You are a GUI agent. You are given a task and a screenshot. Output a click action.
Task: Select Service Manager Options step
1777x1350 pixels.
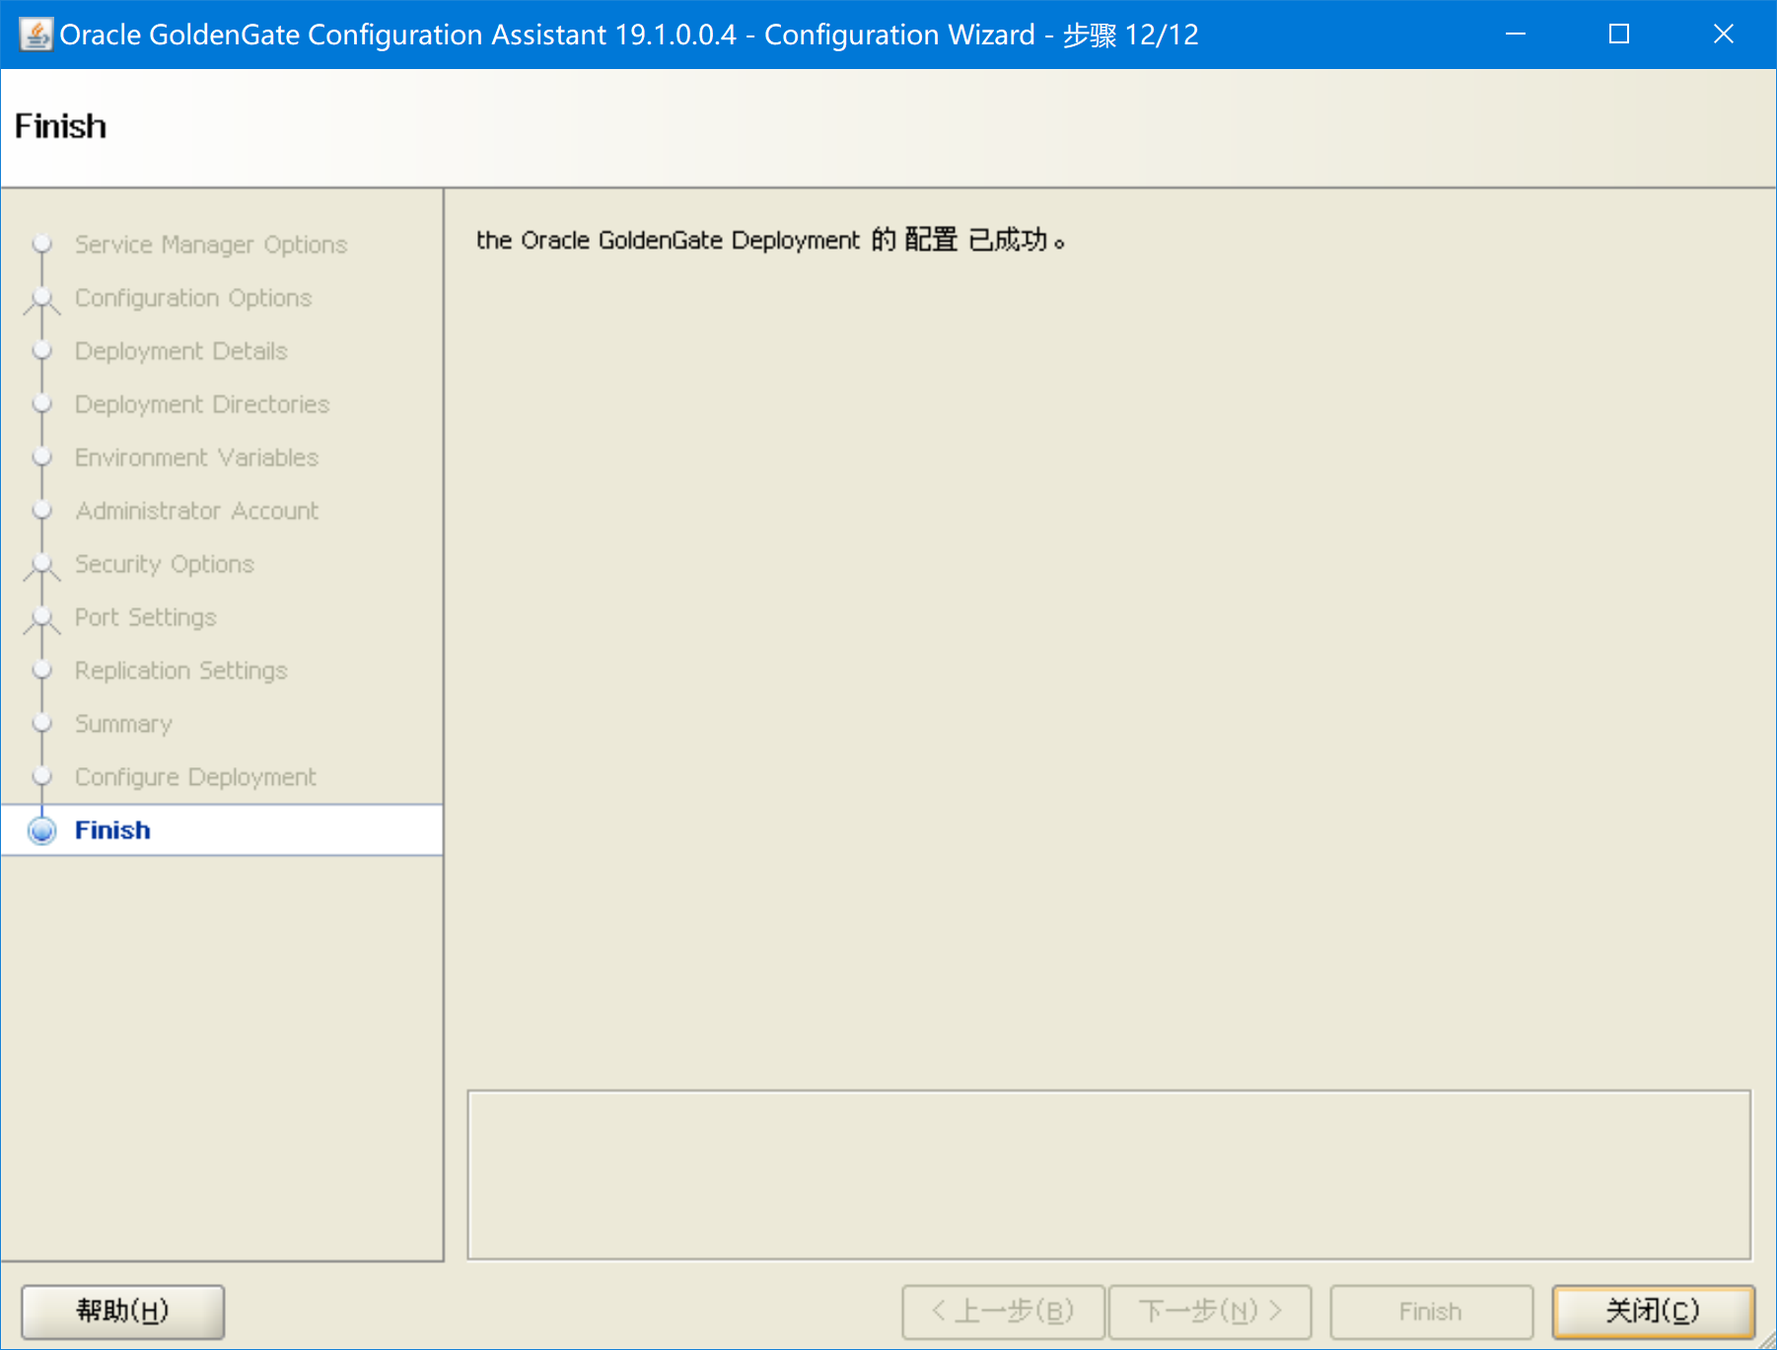(211, 245)
